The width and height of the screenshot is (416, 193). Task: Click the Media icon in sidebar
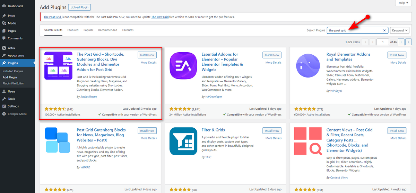pos(4,23)
